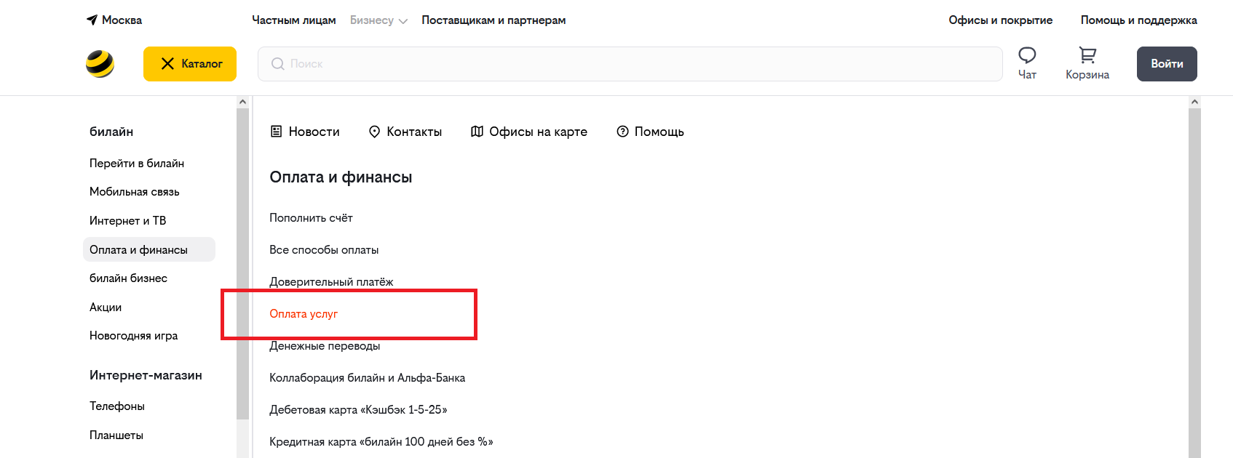Open the shopping cart icon
Viewport: 1233px width, 458px height.
point(1087,55)
